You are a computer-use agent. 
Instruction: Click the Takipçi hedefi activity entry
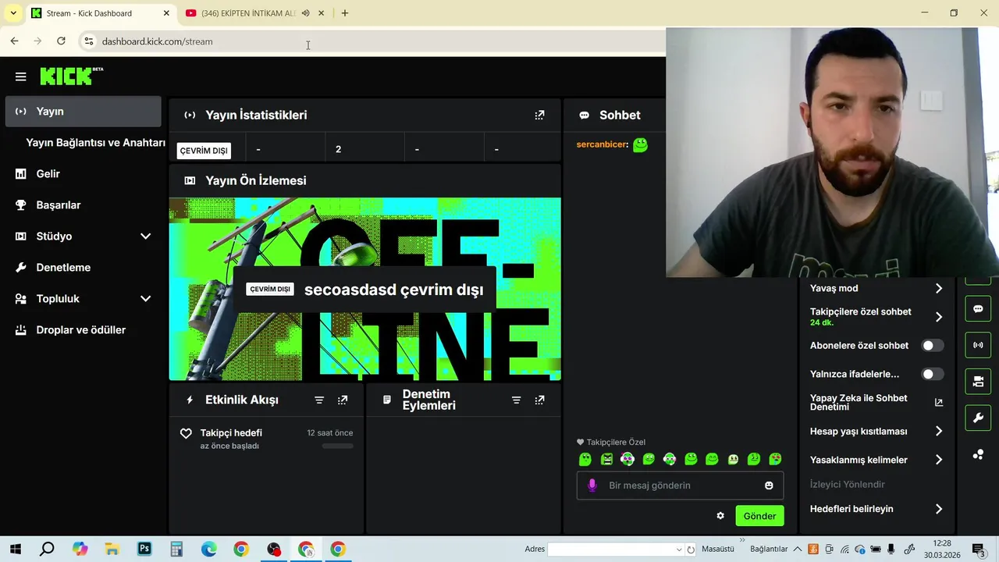click(266, 439)
